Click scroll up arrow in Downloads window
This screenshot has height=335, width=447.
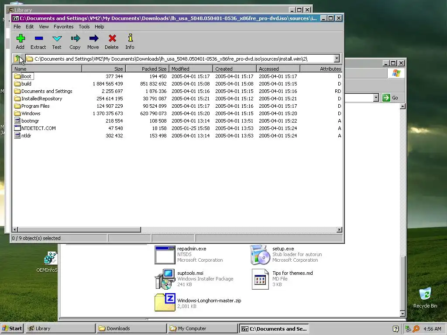click(402, 106)
